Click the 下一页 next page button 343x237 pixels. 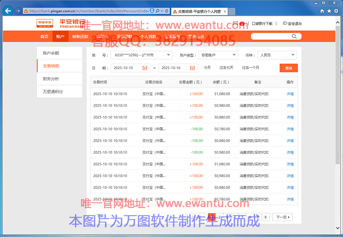(x=283, y=217)
